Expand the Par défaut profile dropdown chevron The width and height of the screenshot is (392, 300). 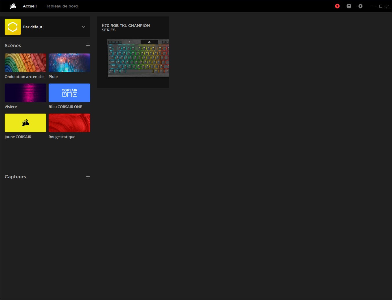(x=83, y=27)
